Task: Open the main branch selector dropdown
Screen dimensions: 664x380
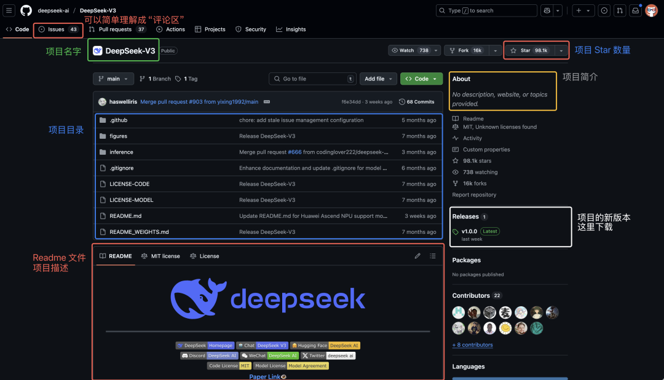Action: pos(113,79)
